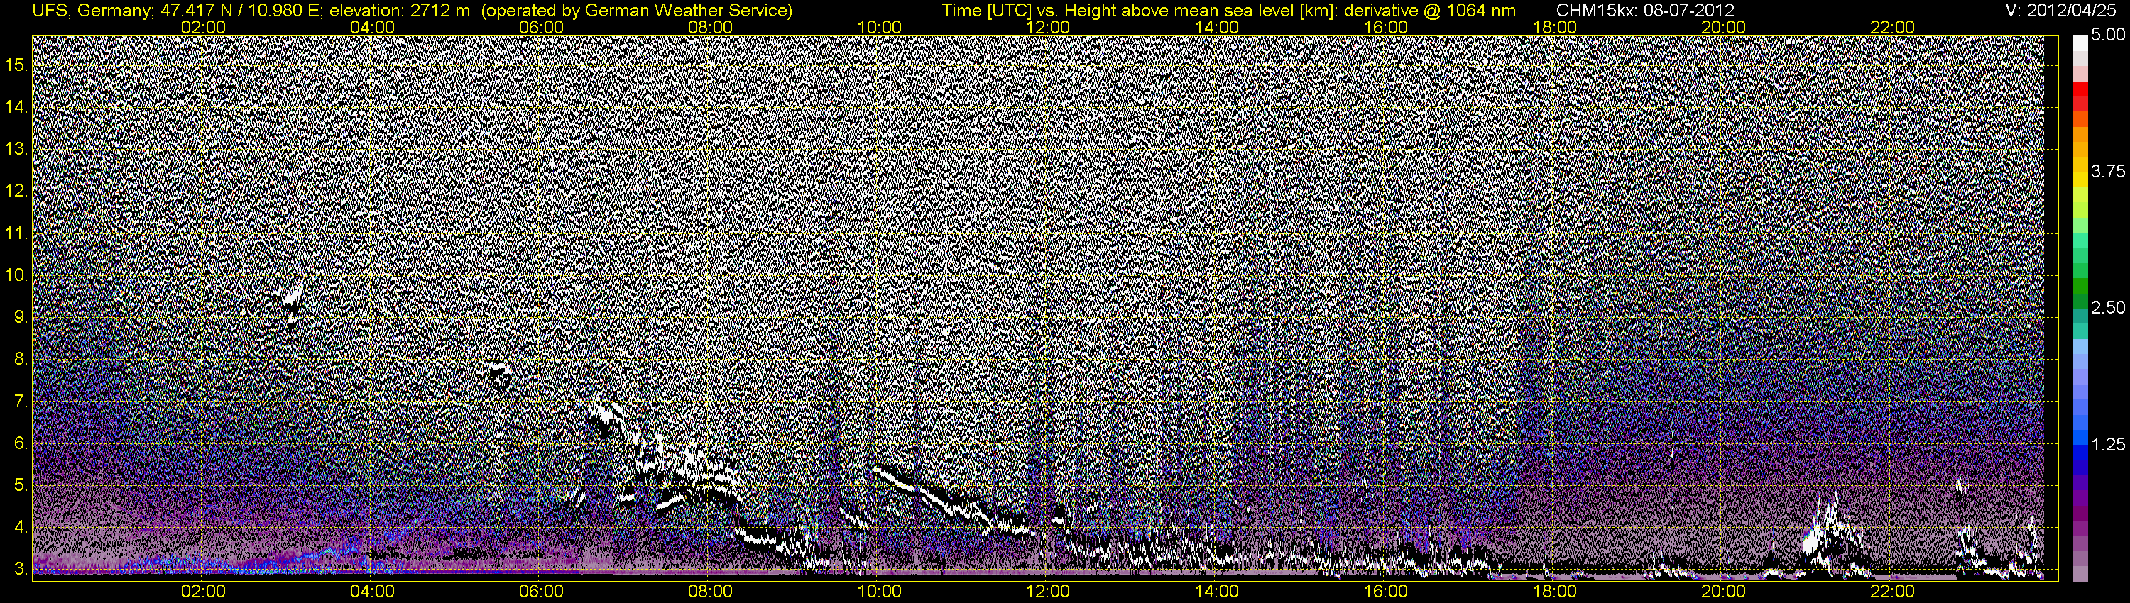The height and width of the screenshot is (603, 2130).
Task: Click the height label '6.' on y-axis
Action: (x=21, y=443)
